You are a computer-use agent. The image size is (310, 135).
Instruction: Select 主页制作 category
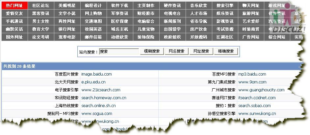(x=146, y=6)
